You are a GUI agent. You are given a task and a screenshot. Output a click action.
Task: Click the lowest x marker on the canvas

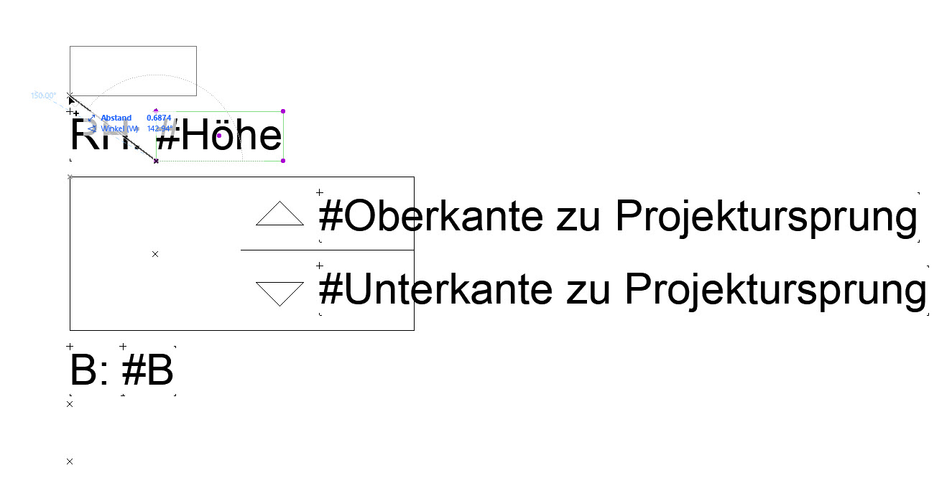[70, 461]
